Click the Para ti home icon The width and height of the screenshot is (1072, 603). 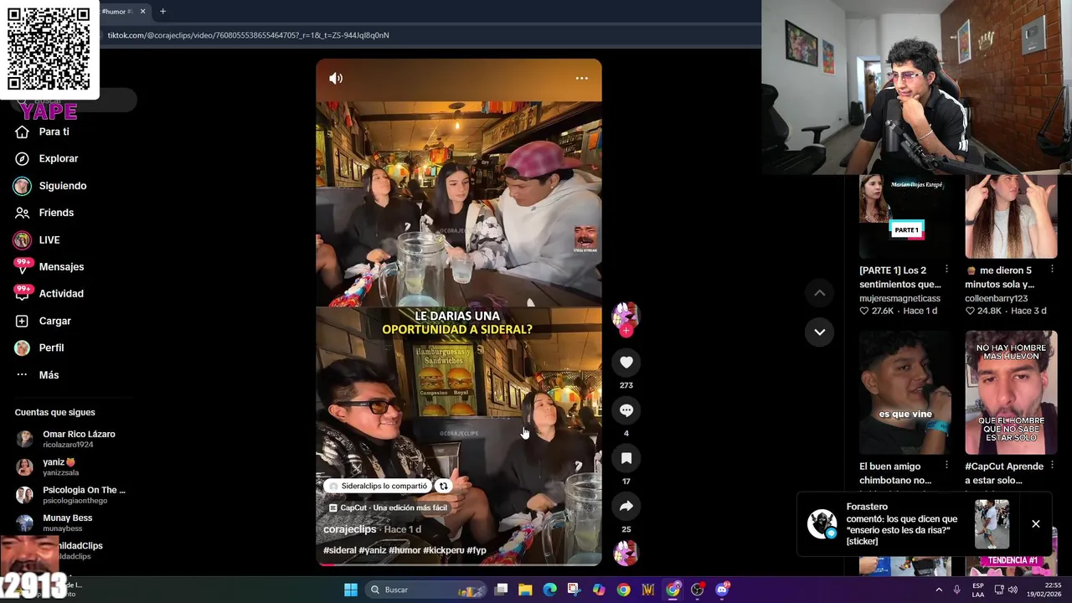coord(22,131)
